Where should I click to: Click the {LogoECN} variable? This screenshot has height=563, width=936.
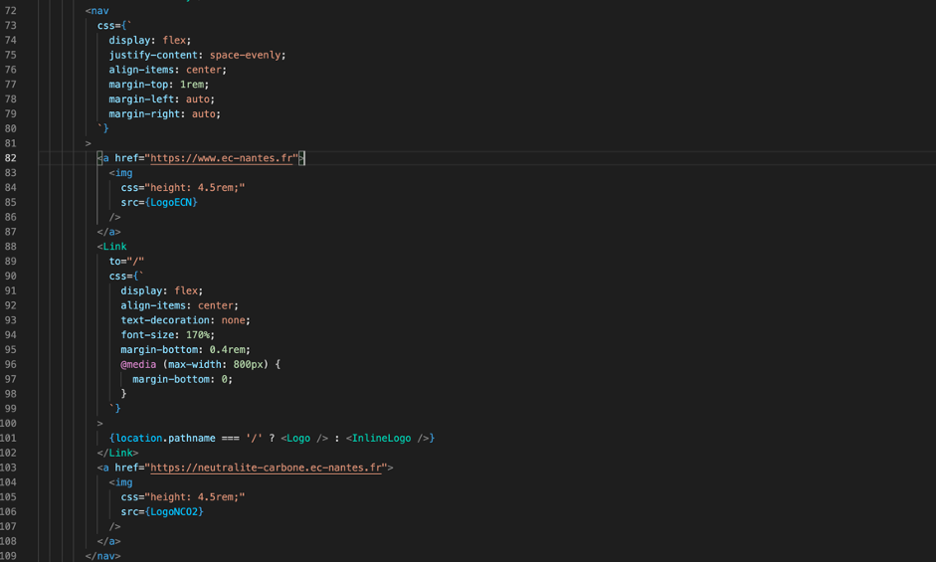pos(171,202)
